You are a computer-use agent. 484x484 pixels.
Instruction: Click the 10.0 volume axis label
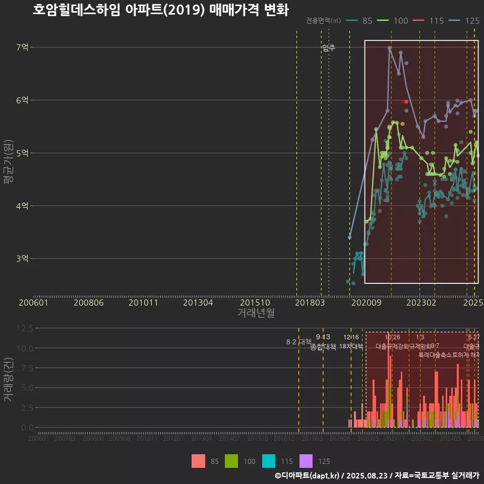pyautogui.click(x=25, y=348)
